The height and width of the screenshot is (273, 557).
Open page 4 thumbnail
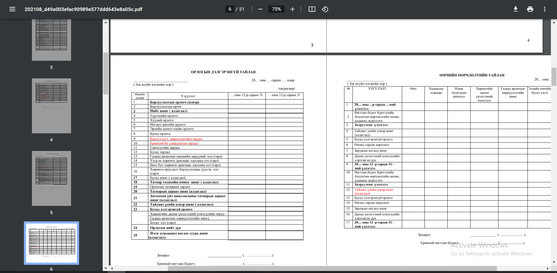51,106
